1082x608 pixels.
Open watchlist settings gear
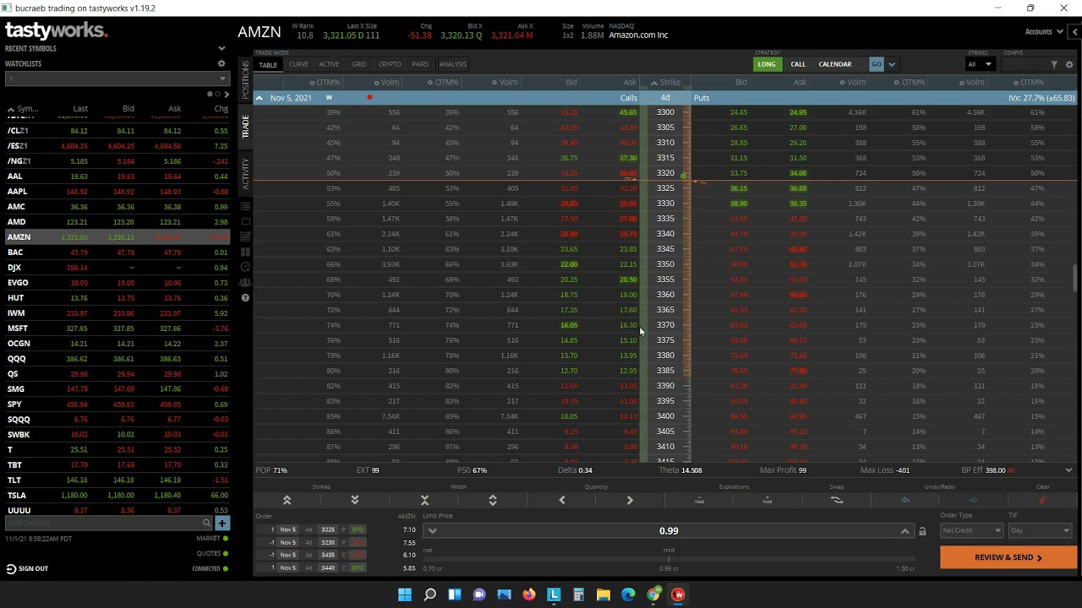point(221,63)
